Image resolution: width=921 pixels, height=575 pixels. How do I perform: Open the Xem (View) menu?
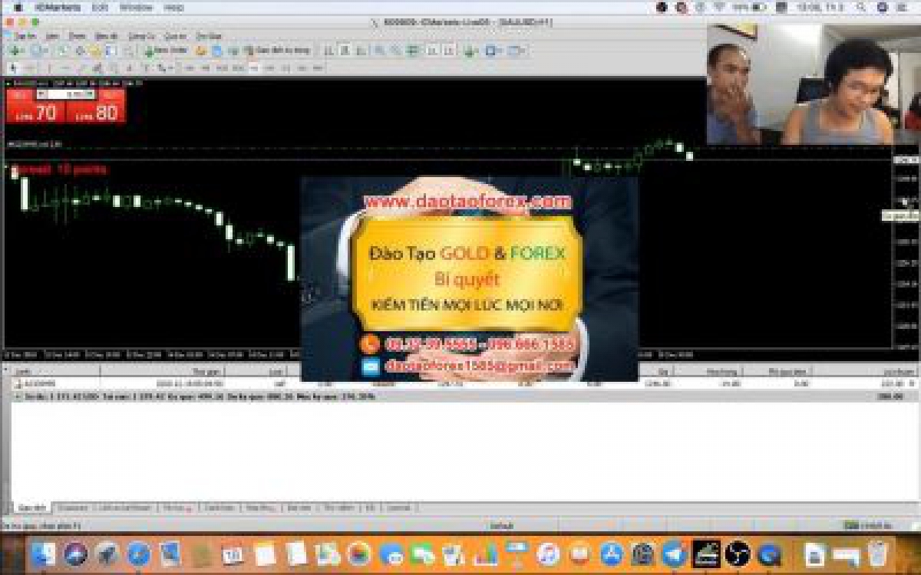[x=52, y=36]
